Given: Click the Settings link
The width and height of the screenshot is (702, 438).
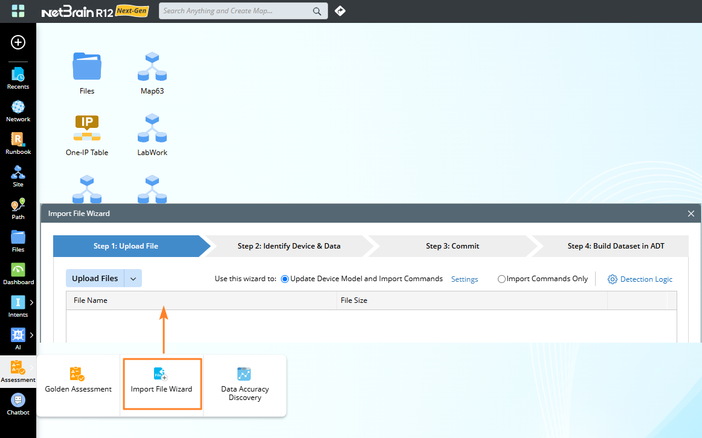Looking at the screenshot, I should click(x=465, y=279).
